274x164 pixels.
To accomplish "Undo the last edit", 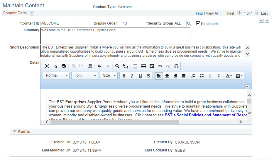I will pos(99,66).
